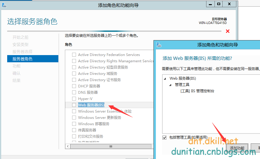Maximize the main wizard window
This screenshot has height=159, width=260.
tap(219, 4)
